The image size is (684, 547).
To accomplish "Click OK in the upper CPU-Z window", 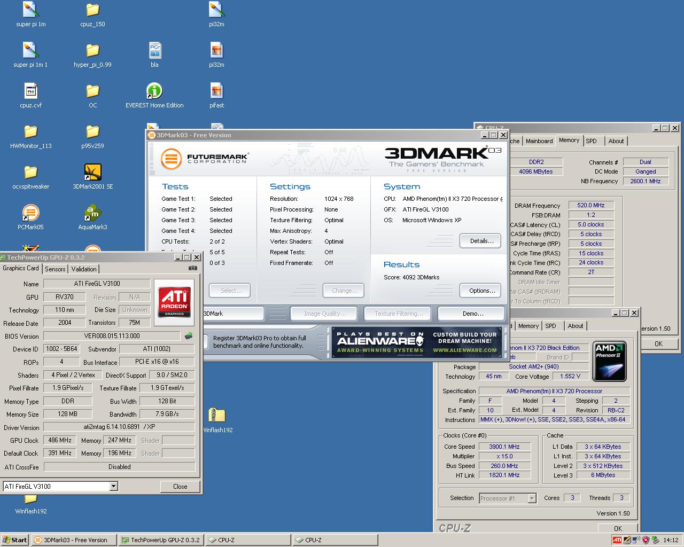I will point(658,344).
